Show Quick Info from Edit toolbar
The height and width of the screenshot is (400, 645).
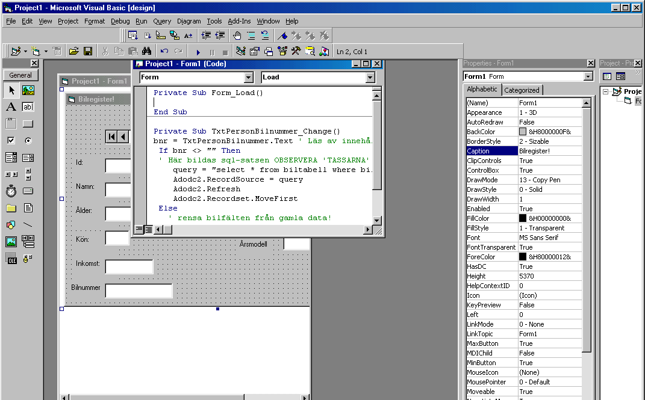160,35
